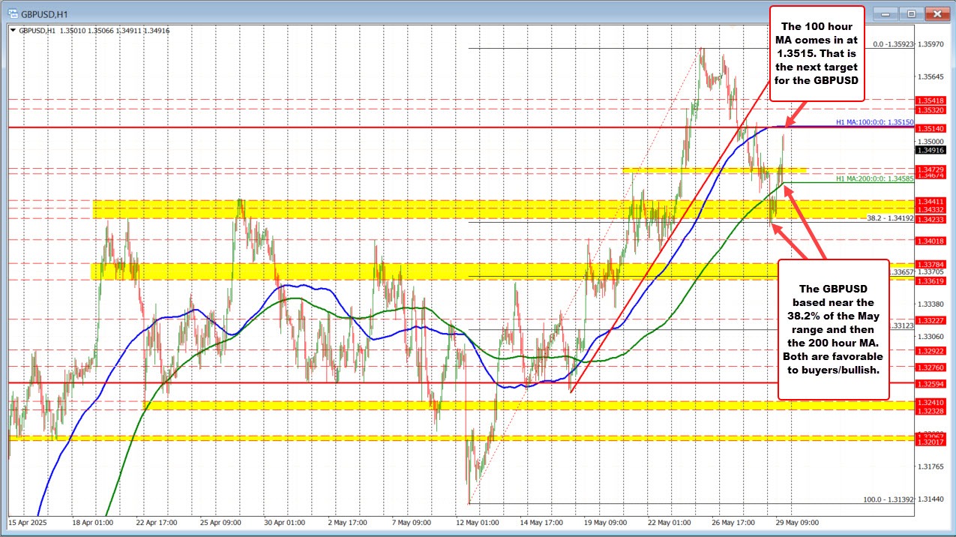The width and height of the screenshot is (956, 537).
Task: Click the current price tag 1.34916
Action: (931, 150)
